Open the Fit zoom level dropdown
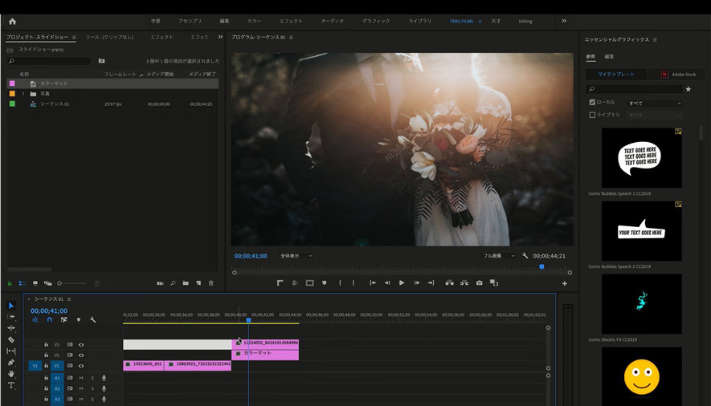The image size is (711, 406). 296,256
